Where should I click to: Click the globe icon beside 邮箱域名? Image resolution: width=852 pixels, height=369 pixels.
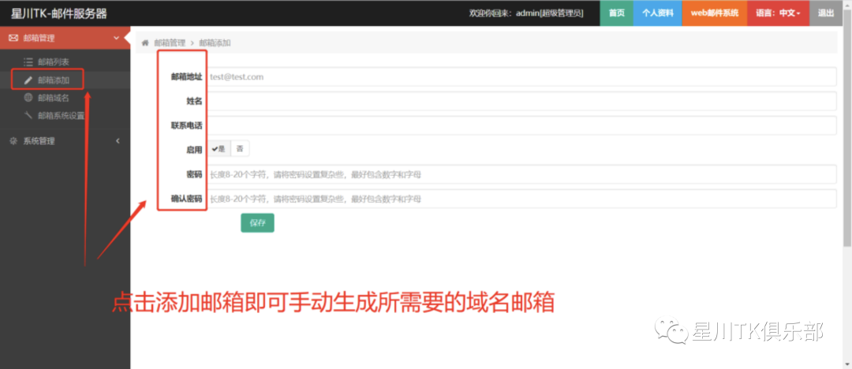(x=28, y=98)
